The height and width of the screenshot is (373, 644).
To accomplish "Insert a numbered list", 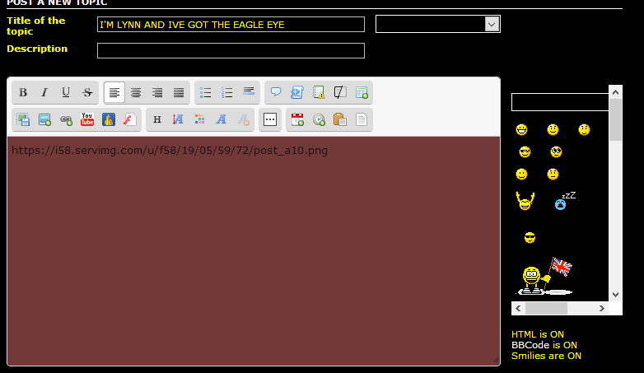I will (x=226, y=92).
